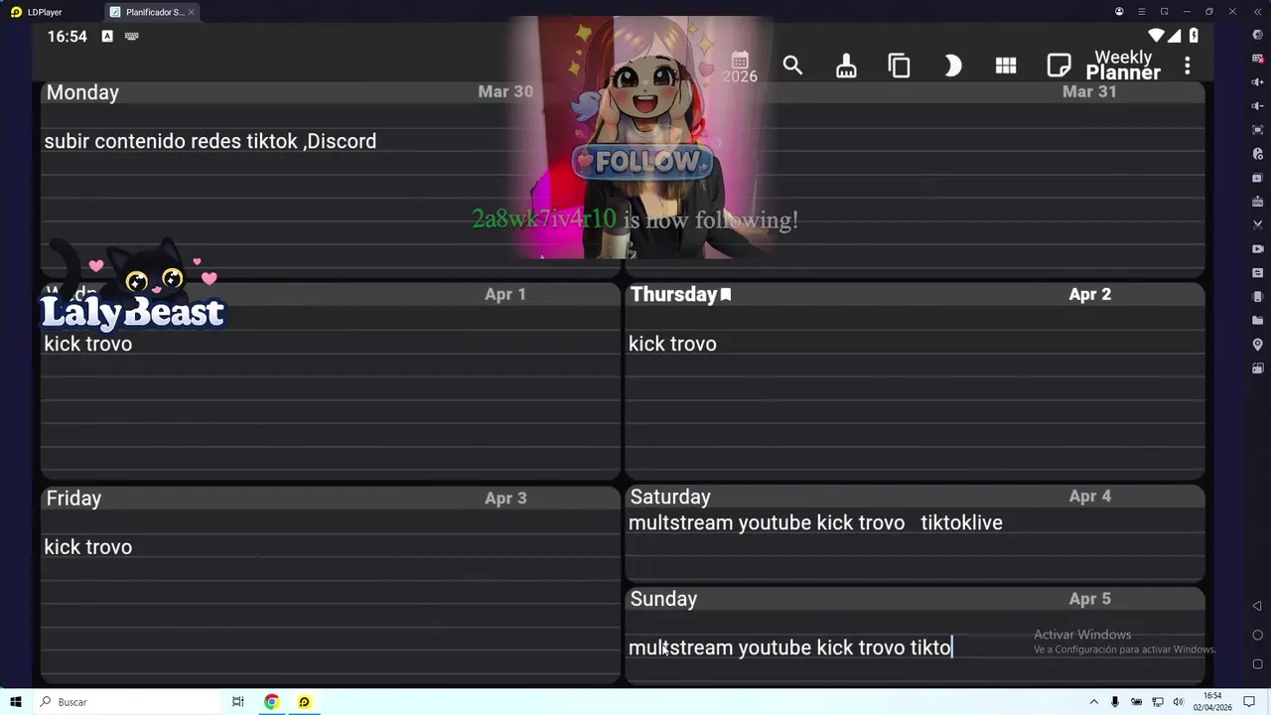
Task: Open Windows notification center
Action: 1250,702
